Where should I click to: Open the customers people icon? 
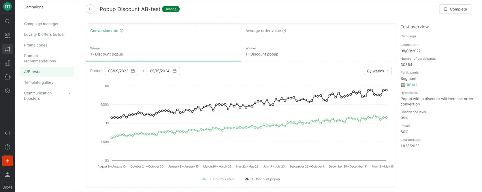click(7, 35)
